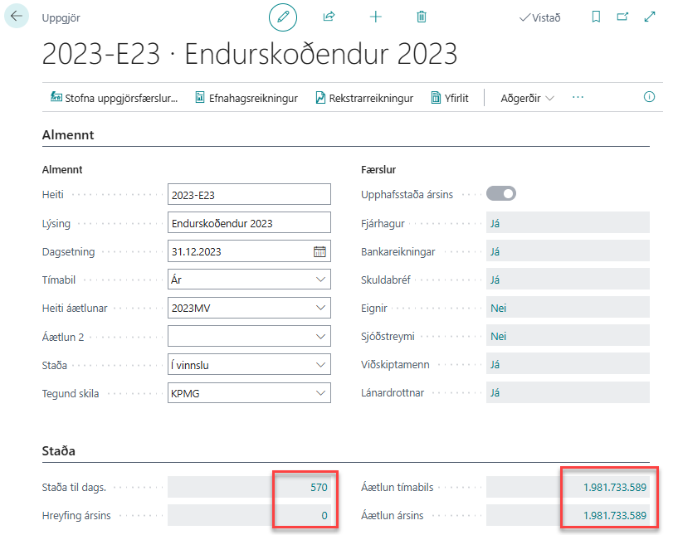The image size is (678, 535).
Task: Expand the Tegund skila dropdown
Action: click(320, 393)
